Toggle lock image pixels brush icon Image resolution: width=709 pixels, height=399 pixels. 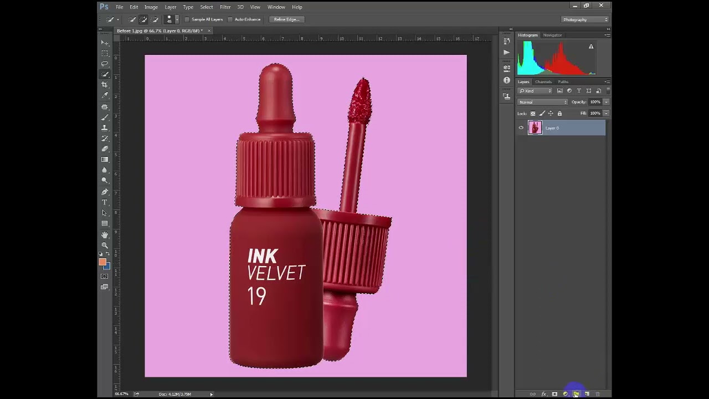542,114
